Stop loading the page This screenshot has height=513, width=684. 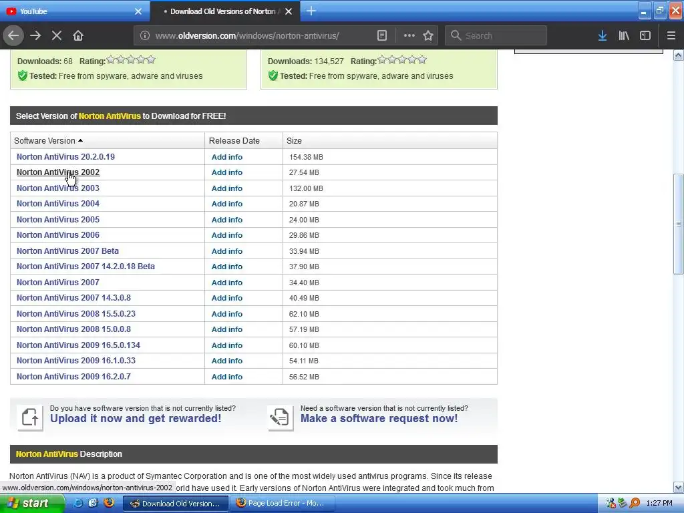click(x=57, y=35)
